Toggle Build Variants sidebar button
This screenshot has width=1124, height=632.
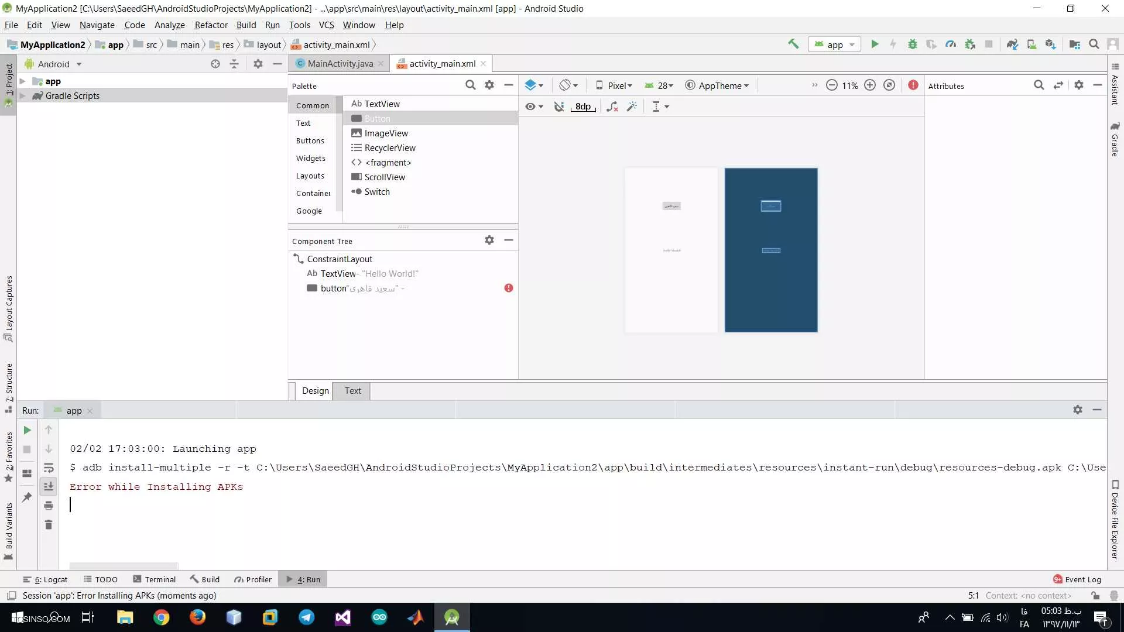click(x=8, y=531)
